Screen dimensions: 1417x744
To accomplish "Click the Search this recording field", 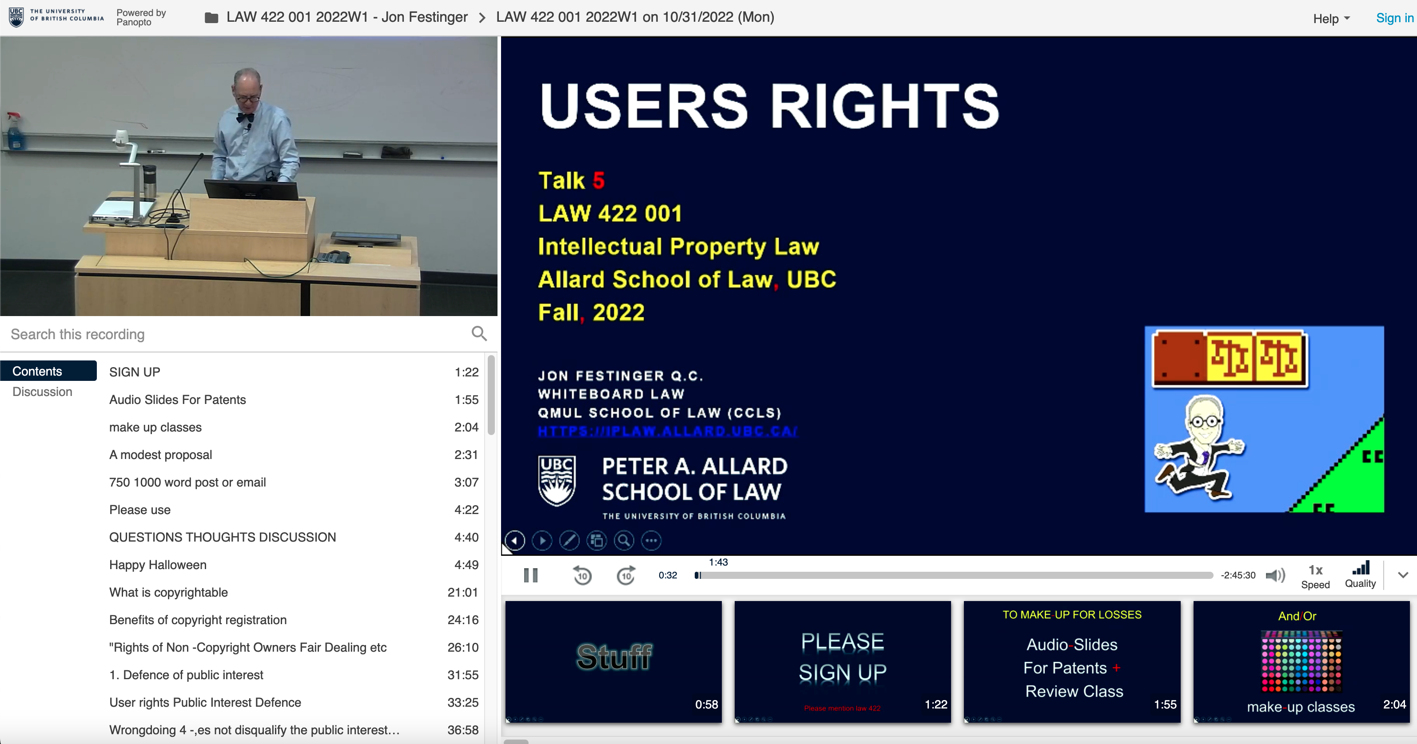I will [236, 334].
